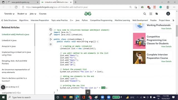
Task: Open ArrayList in Java article
Action: pyautogui.click(x=9, y=46)
